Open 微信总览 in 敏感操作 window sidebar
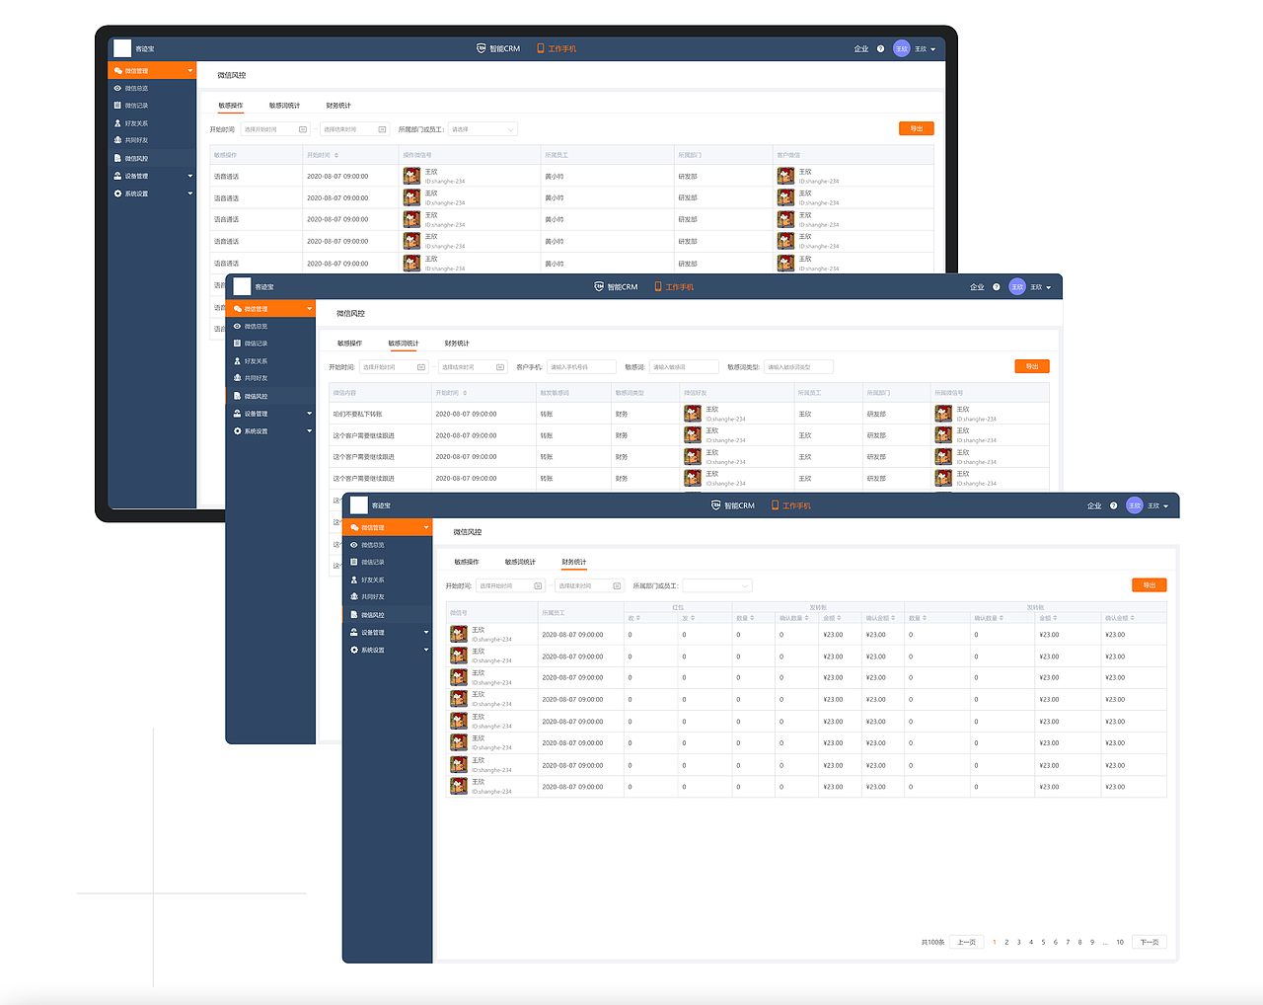 tap(136, 89)
